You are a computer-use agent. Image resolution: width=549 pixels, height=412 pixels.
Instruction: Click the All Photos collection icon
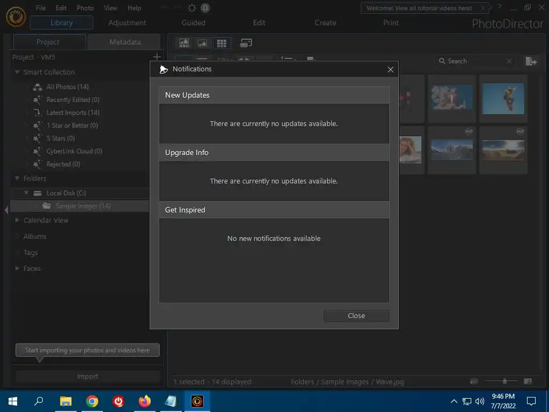click(x=38, y=87)
